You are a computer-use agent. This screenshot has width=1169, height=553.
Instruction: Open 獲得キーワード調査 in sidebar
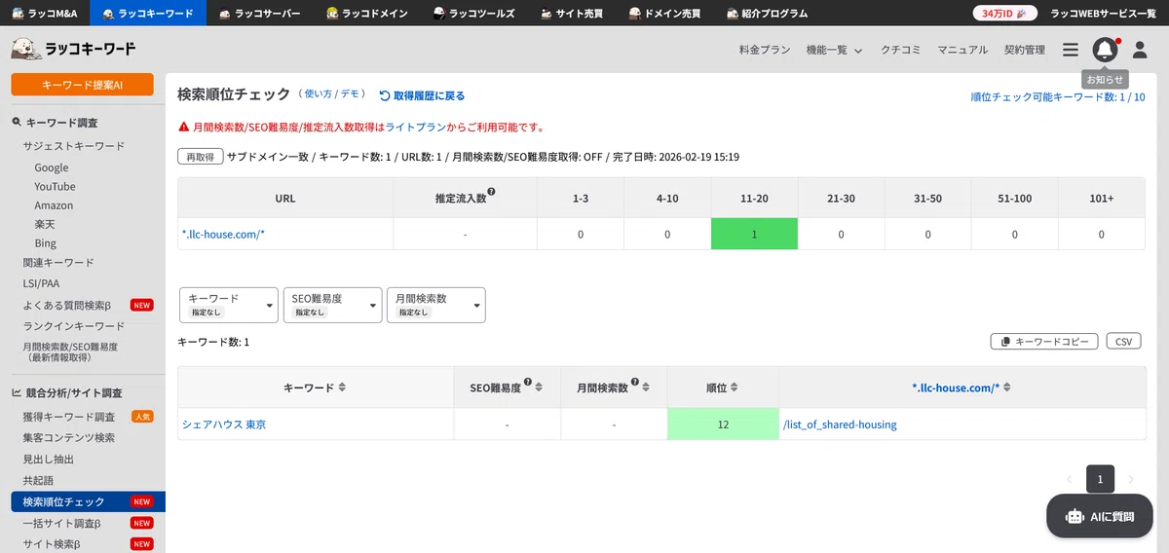(68, 417)
